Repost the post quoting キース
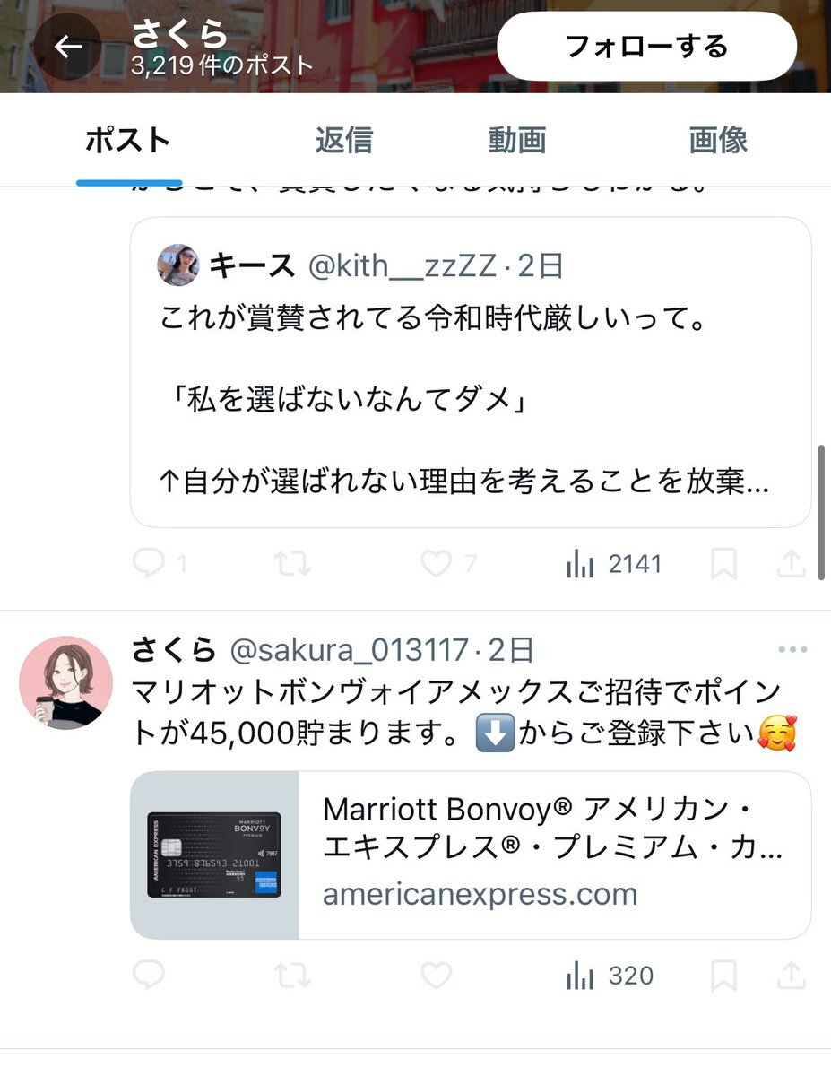This screenshot has width=831, height=1076. (292, 564)
